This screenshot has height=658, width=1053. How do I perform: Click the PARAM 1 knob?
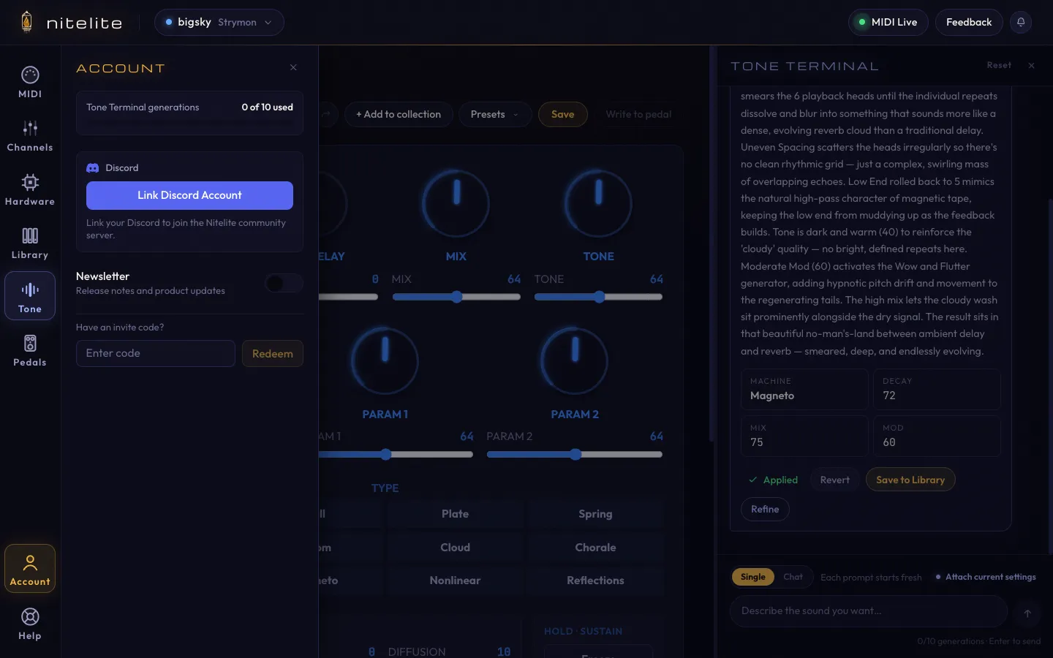385,360
